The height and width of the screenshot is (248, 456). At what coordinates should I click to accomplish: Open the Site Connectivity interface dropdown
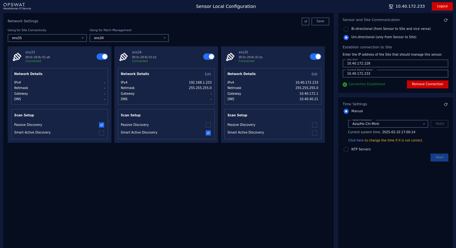coord(47,38)
